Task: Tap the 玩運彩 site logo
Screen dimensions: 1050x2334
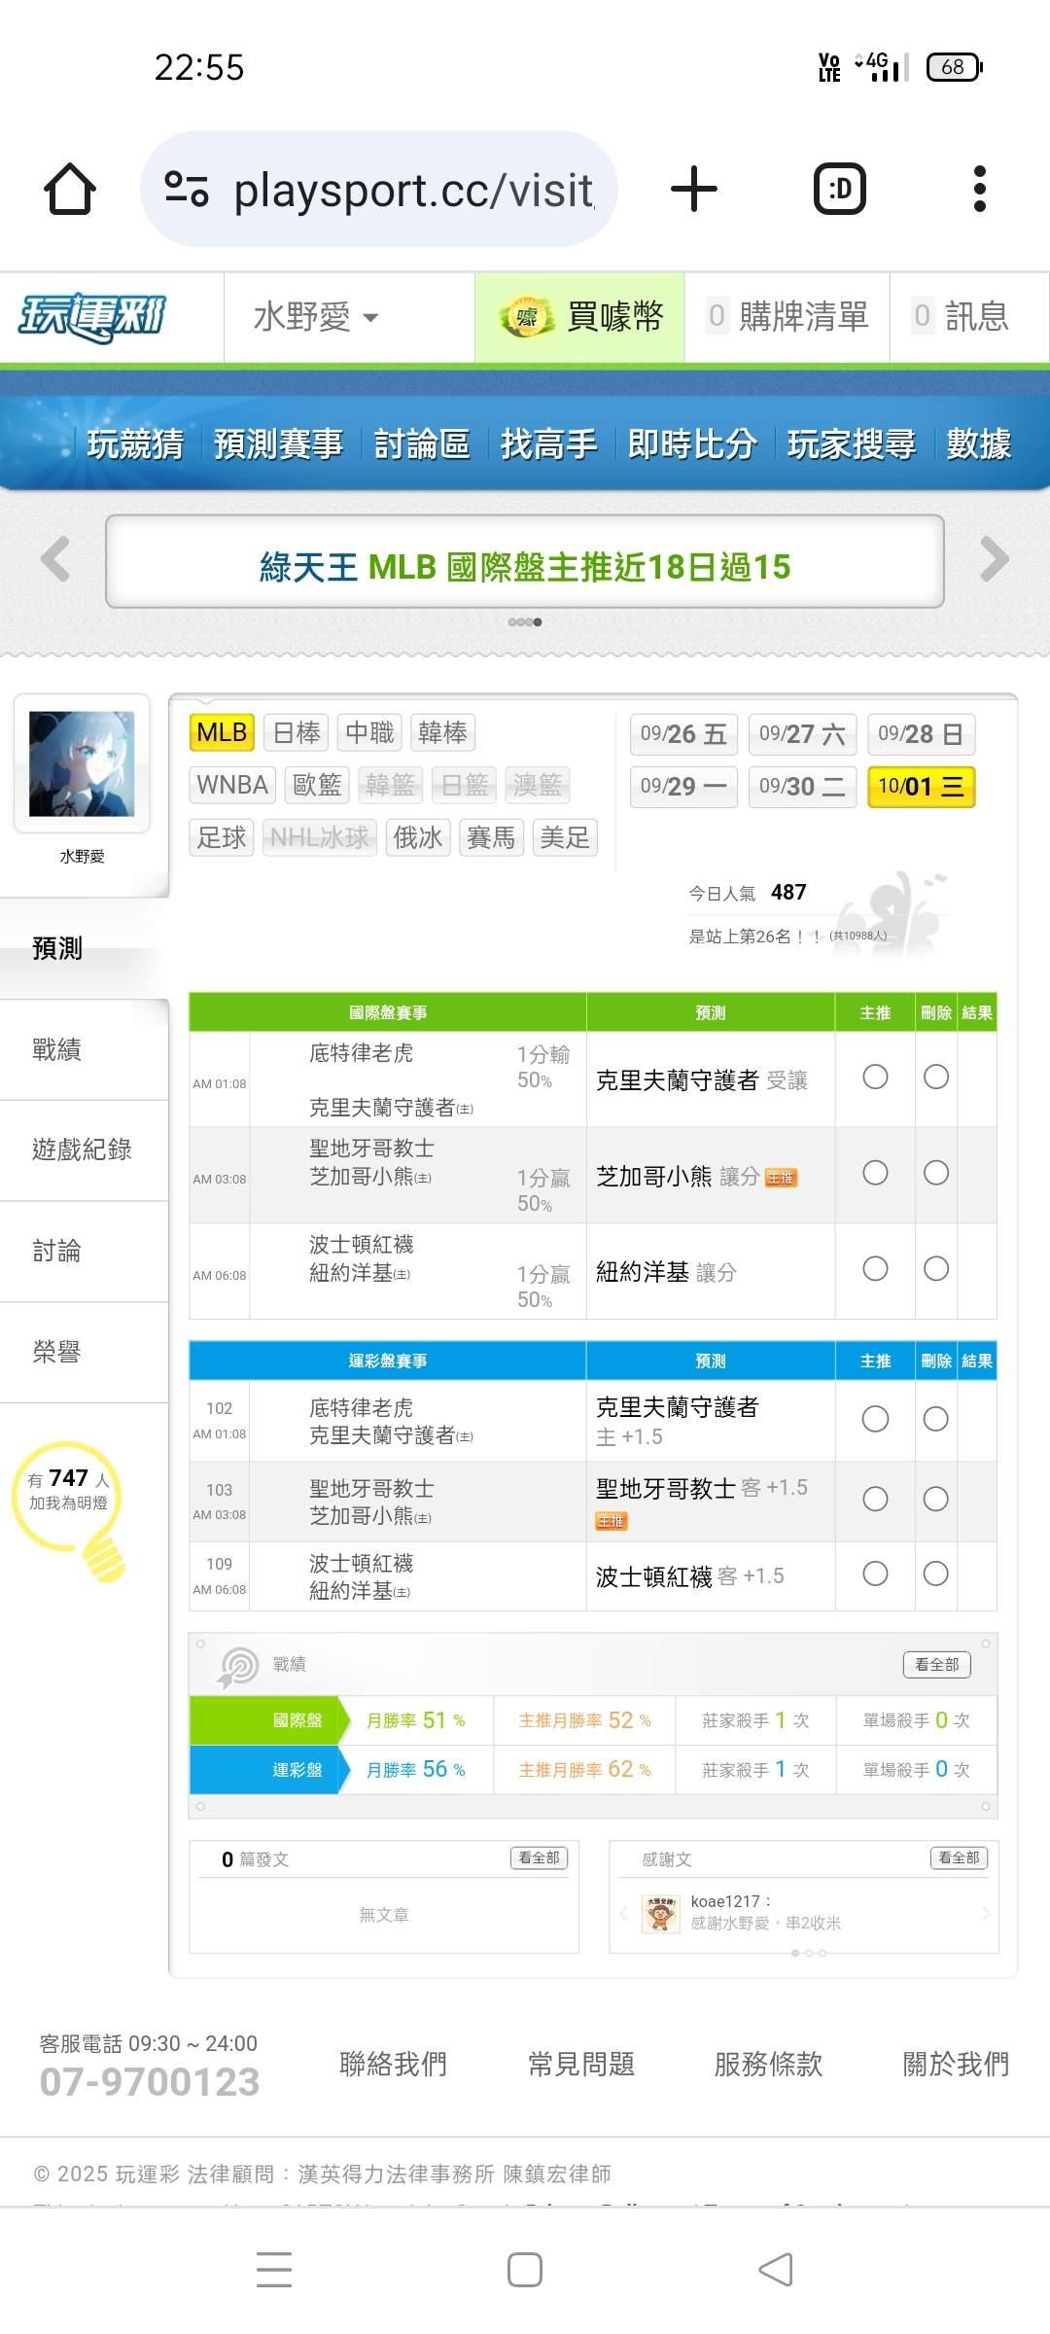Action: [x=92, y=317]
